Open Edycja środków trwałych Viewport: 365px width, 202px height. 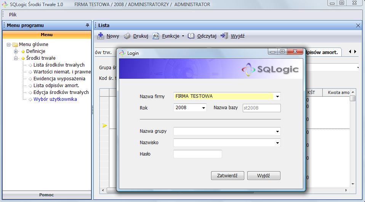point(61,92)
